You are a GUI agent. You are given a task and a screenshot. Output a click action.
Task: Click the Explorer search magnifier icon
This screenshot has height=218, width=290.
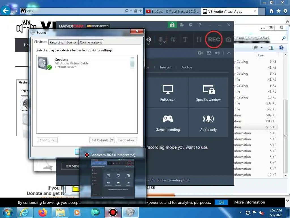(x=284, y=38)
